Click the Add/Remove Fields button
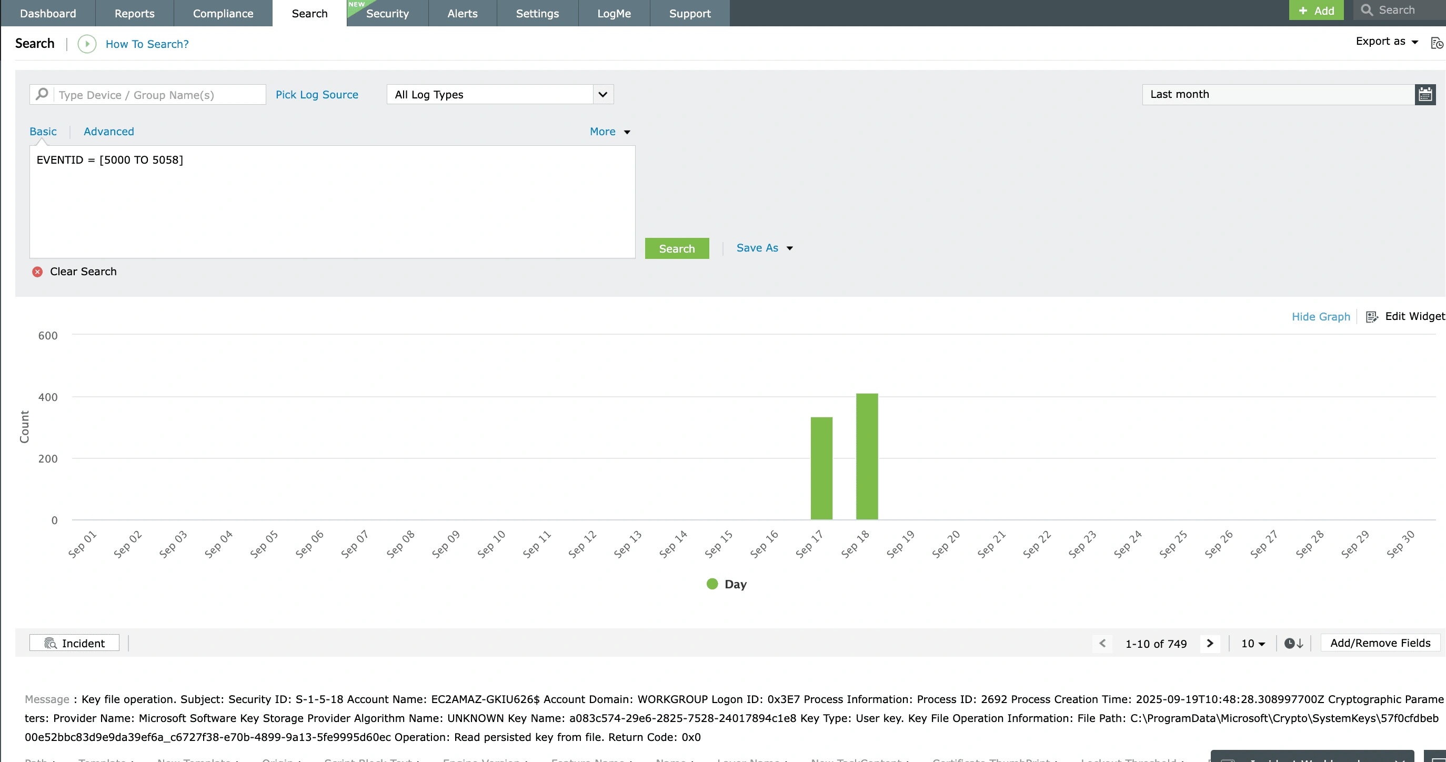 (1380, 643)
